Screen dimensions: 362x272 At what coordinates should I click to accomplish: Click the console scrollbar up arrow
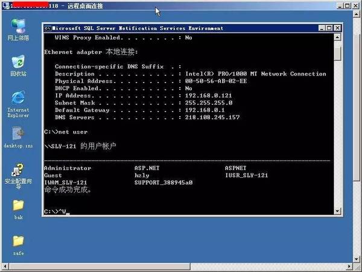click(337, 37)
